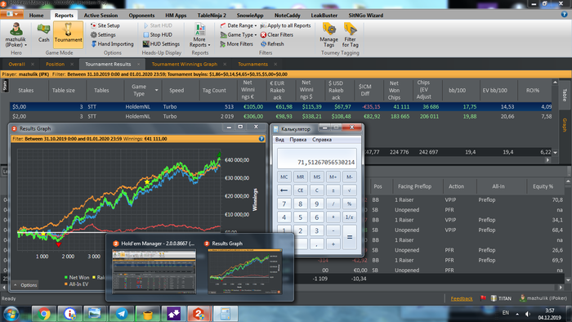The width and height of the screenshot is (572, 322).
Task: Click the calculator square root button
Action: point(350,190)
